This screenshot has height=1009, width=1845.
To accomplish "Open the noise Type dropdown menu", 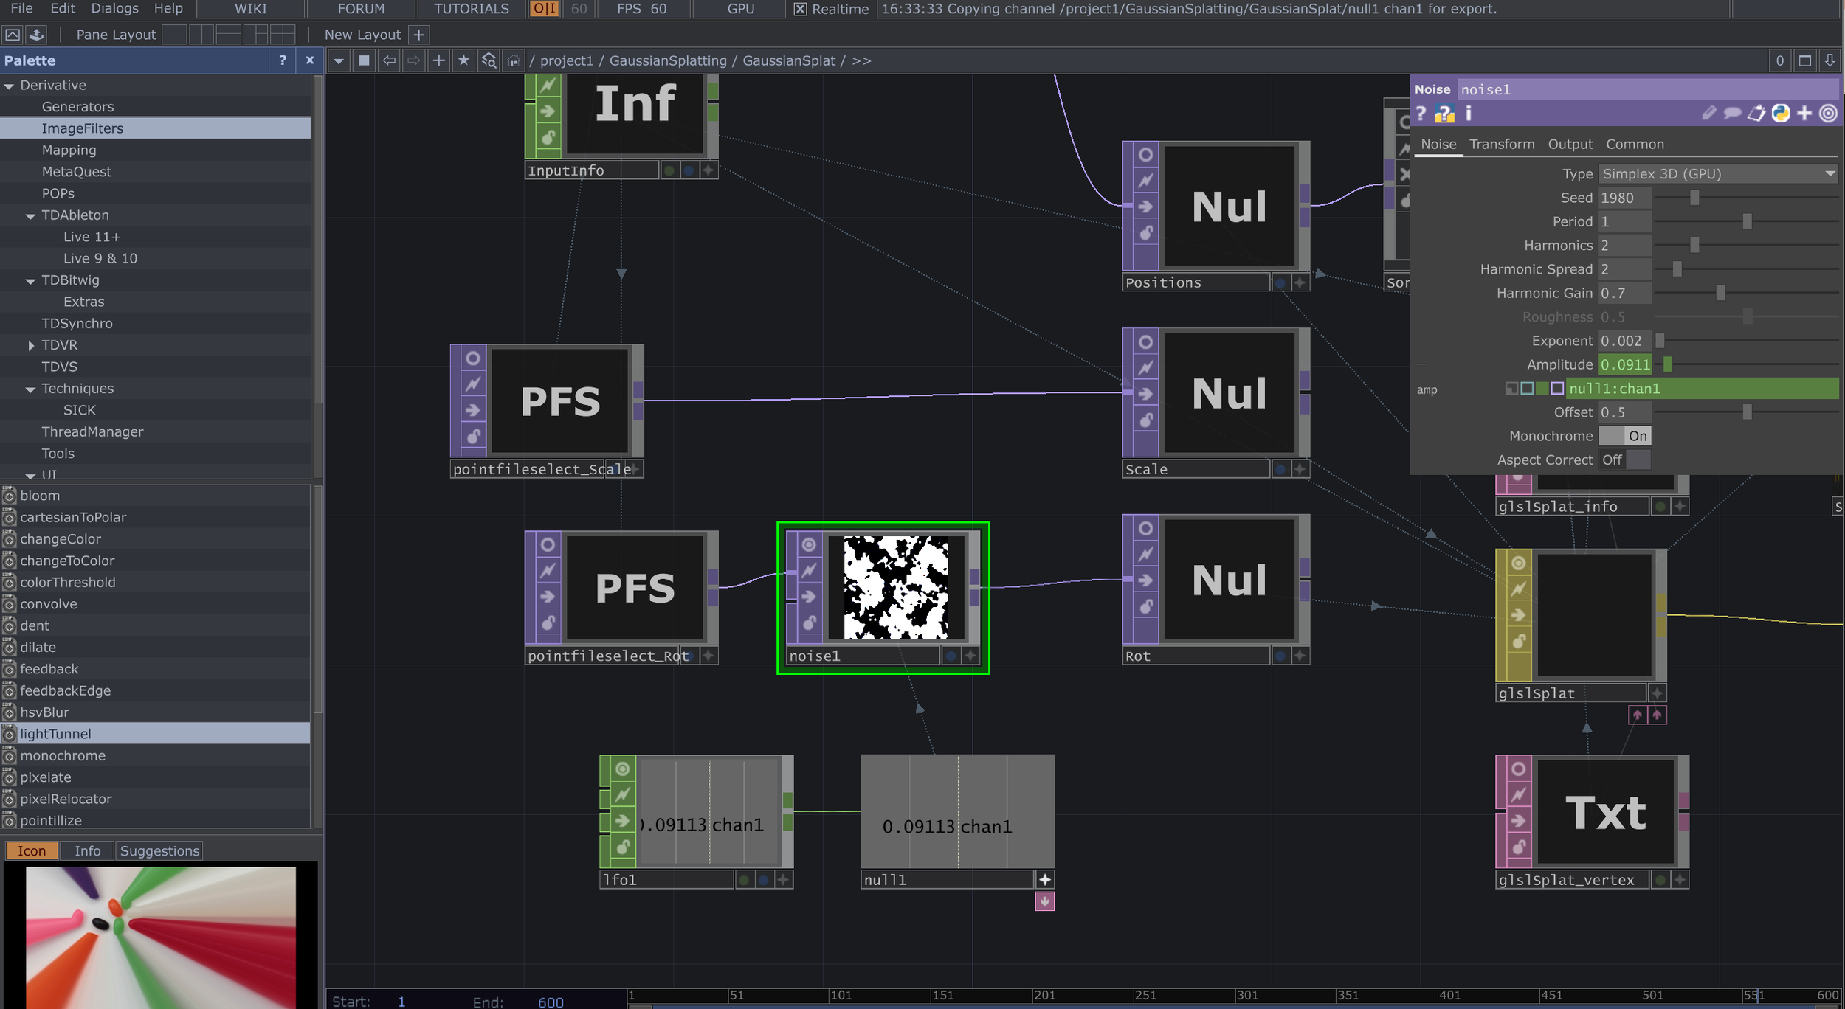I will pyautogui.click(x=1717, y=174).
